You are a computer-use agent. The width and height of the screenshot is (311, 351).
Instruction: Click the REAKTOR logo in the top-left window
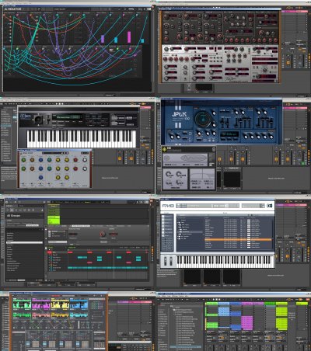12,9
